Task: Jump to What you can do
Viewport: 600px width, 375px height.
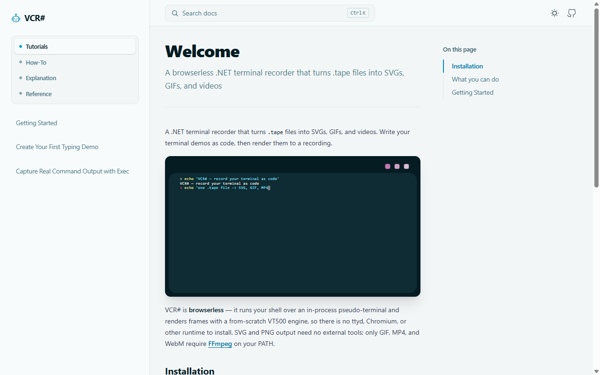Action: coord(475,79)
